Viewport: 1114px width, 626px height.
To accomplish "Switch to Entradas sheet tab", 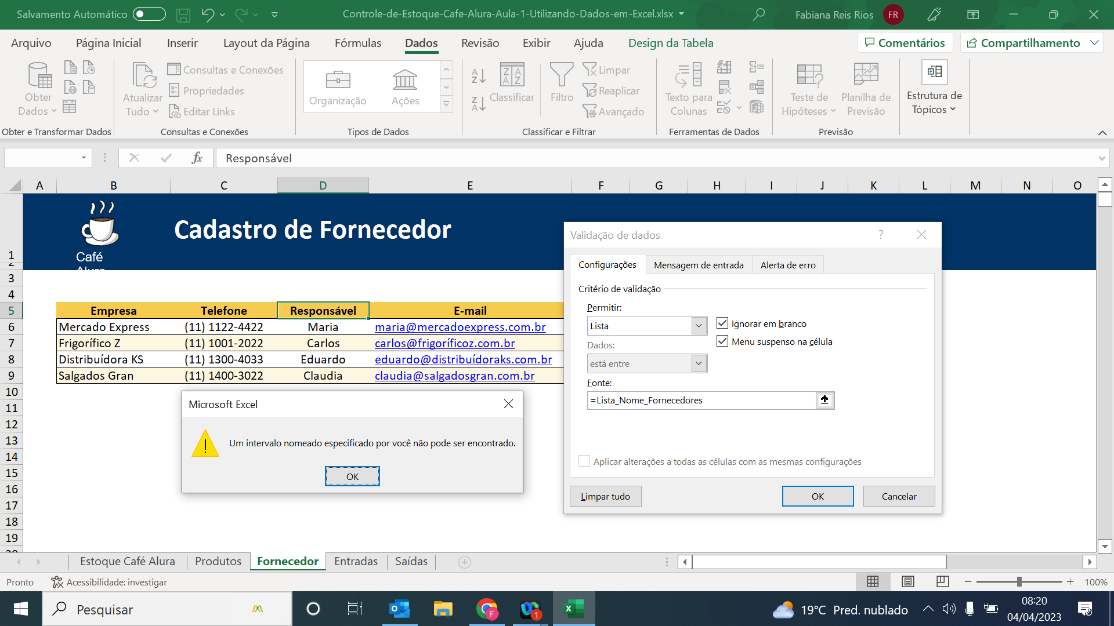I will [356, 561].
